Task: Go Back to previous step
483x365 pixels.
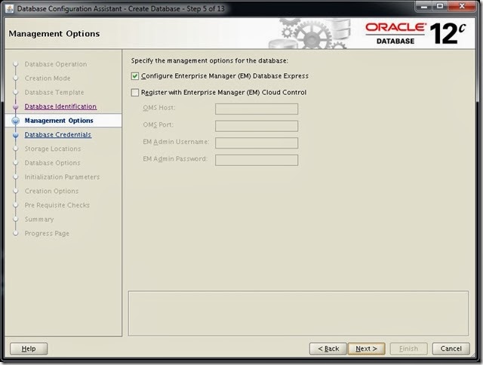Action: click(x=328, y=348)
